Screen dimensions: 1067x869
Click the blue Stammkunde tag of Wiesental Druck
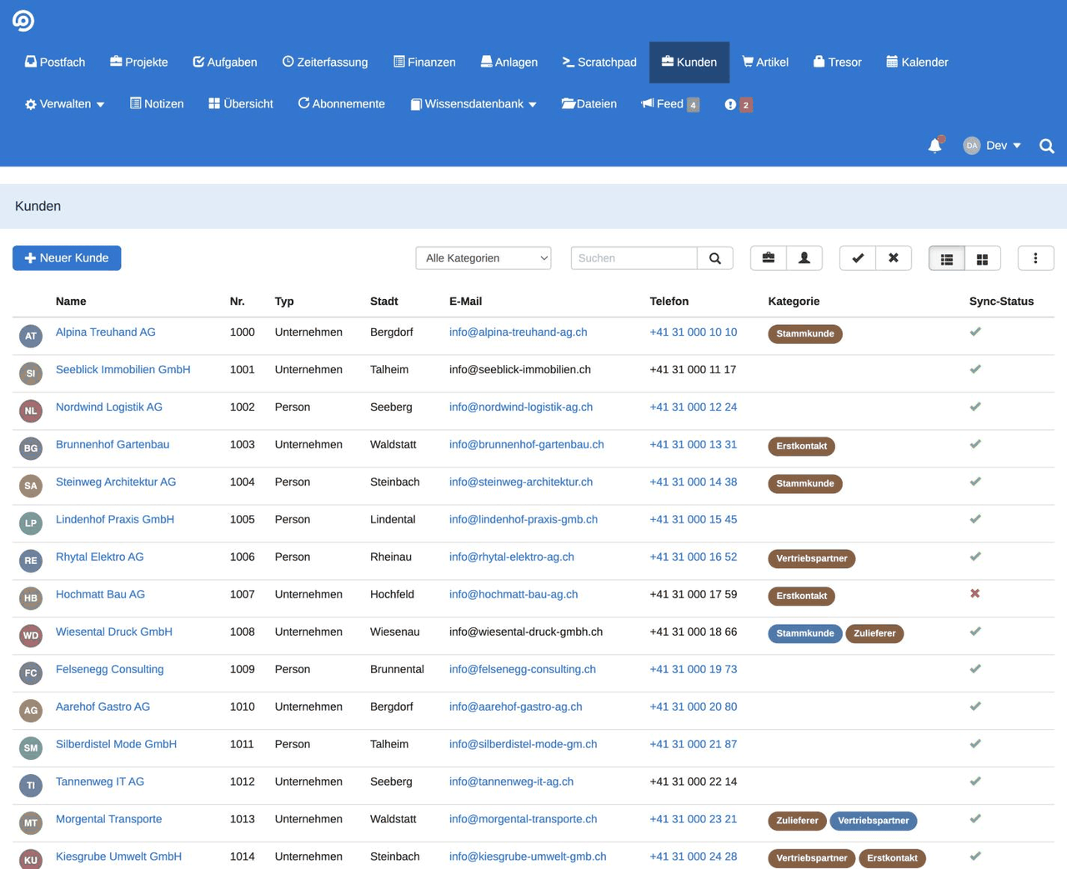805,633
